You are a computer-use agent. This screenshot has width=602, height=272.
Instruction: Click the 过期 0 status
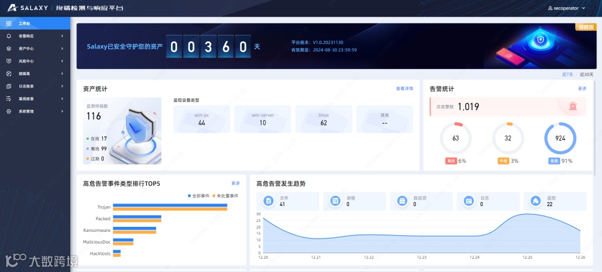click(x=95, y=158)
